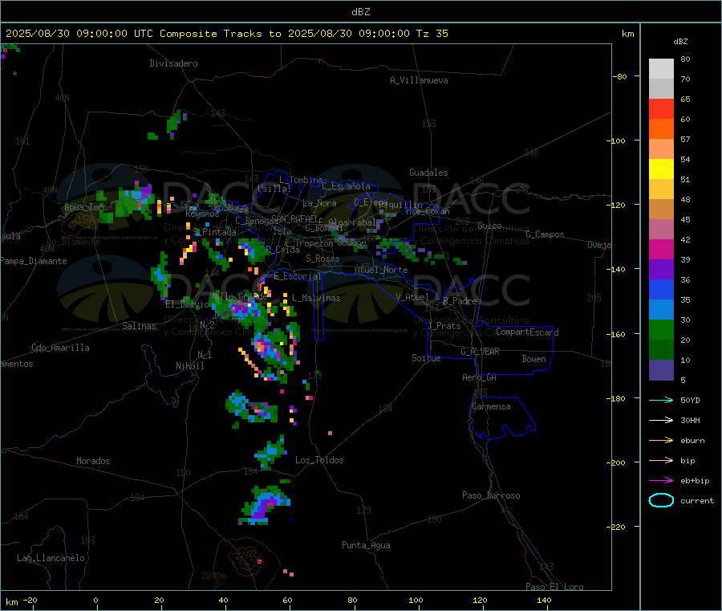722x611 pixels.
Task: Click the SAN_RAFAEL map label
Action: click(294, 219)
